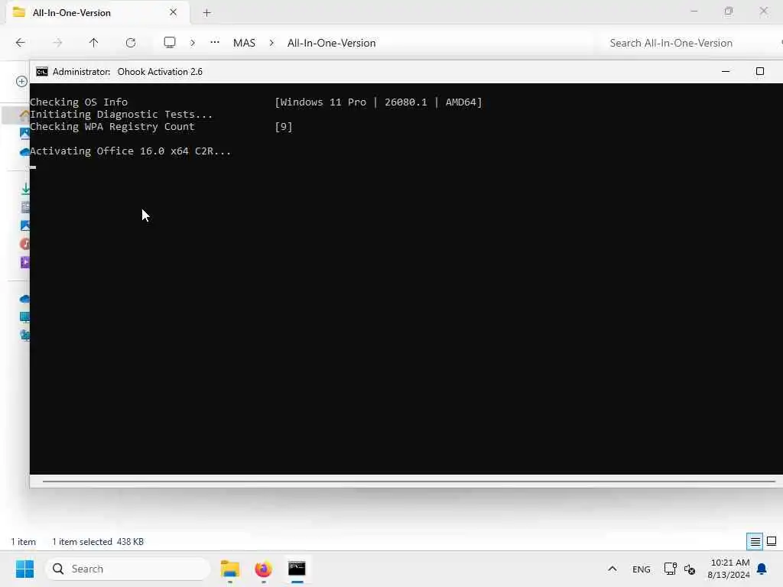Click the '1 item' status bar count

[x=24, y=542]
